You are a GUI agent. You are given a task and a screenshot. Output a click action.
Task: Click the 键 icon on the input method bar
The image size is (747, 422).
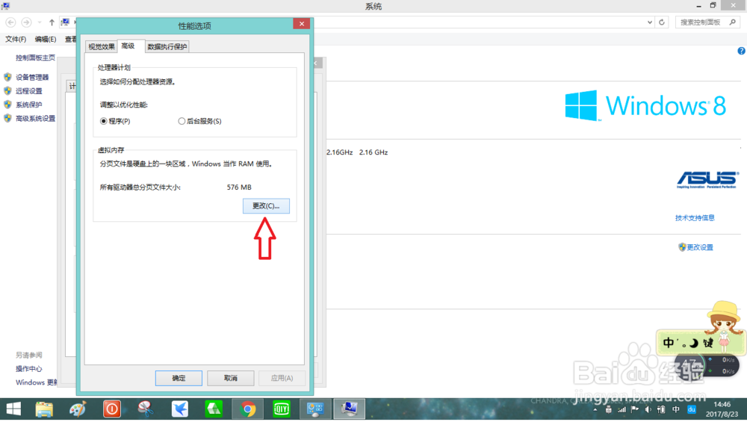coord(708,343)
